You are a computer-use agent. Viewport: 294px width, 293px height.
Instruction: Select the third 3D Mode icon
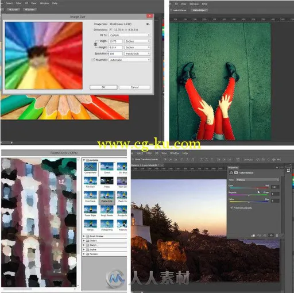[269, 159]
